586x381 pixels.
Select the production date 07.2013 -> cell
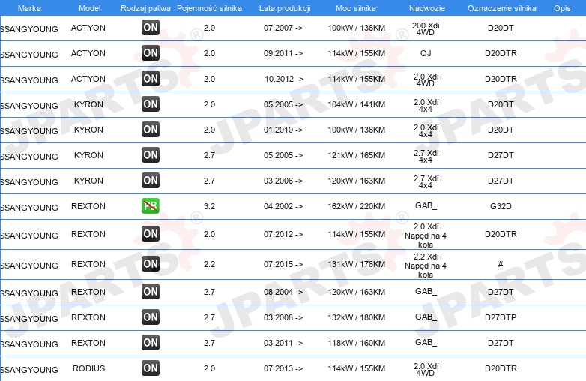[283, 368]
